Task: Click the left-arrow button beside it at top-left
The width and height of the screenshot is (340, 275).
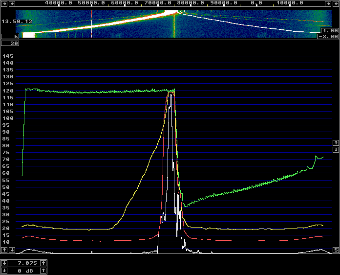Action: click(x=12, y=3)
